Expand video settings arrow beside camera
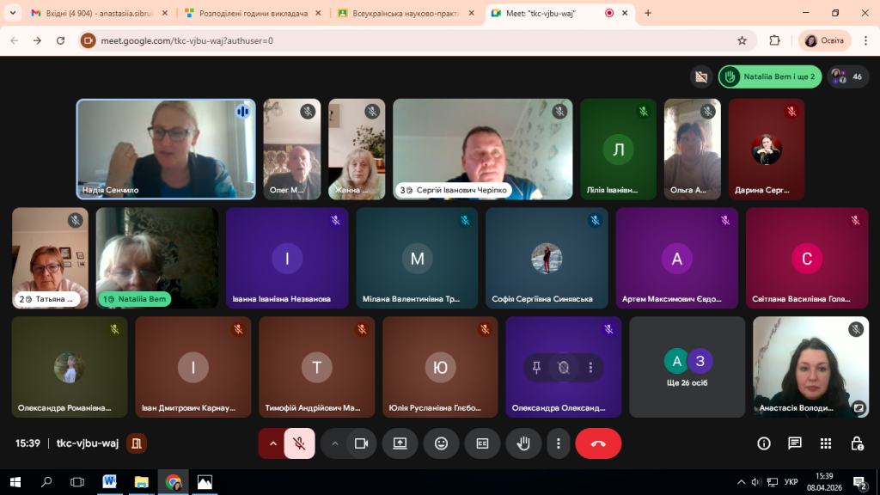 [335, 443]
